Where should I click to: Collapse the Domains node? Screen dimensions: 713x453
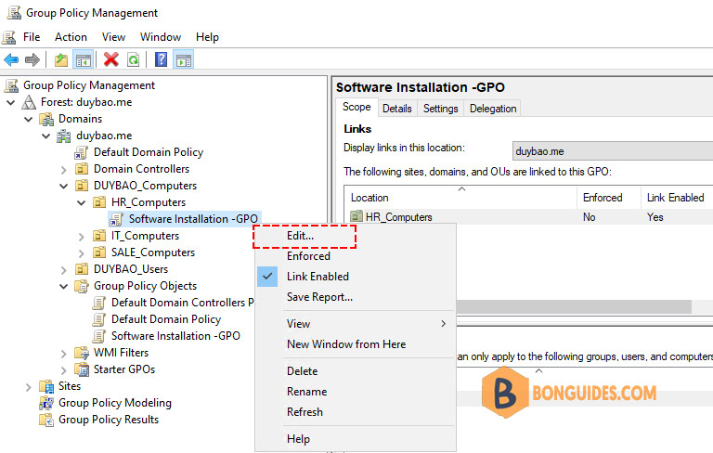[x=28, y=120]
